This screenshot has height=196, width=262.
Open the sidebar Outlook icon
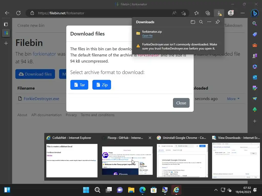point(255,77)
